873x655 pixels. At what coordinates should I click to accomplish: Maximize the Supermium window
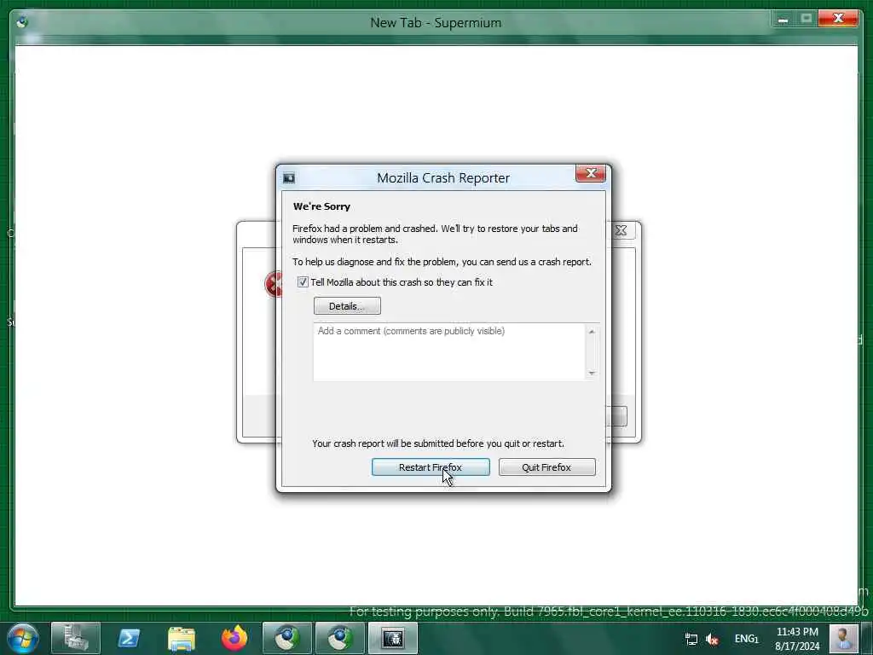point(806,19)
